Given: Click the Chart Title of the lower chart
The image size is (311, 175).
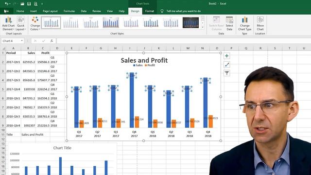Looking at the screenshot, I should tap(62, 148).
